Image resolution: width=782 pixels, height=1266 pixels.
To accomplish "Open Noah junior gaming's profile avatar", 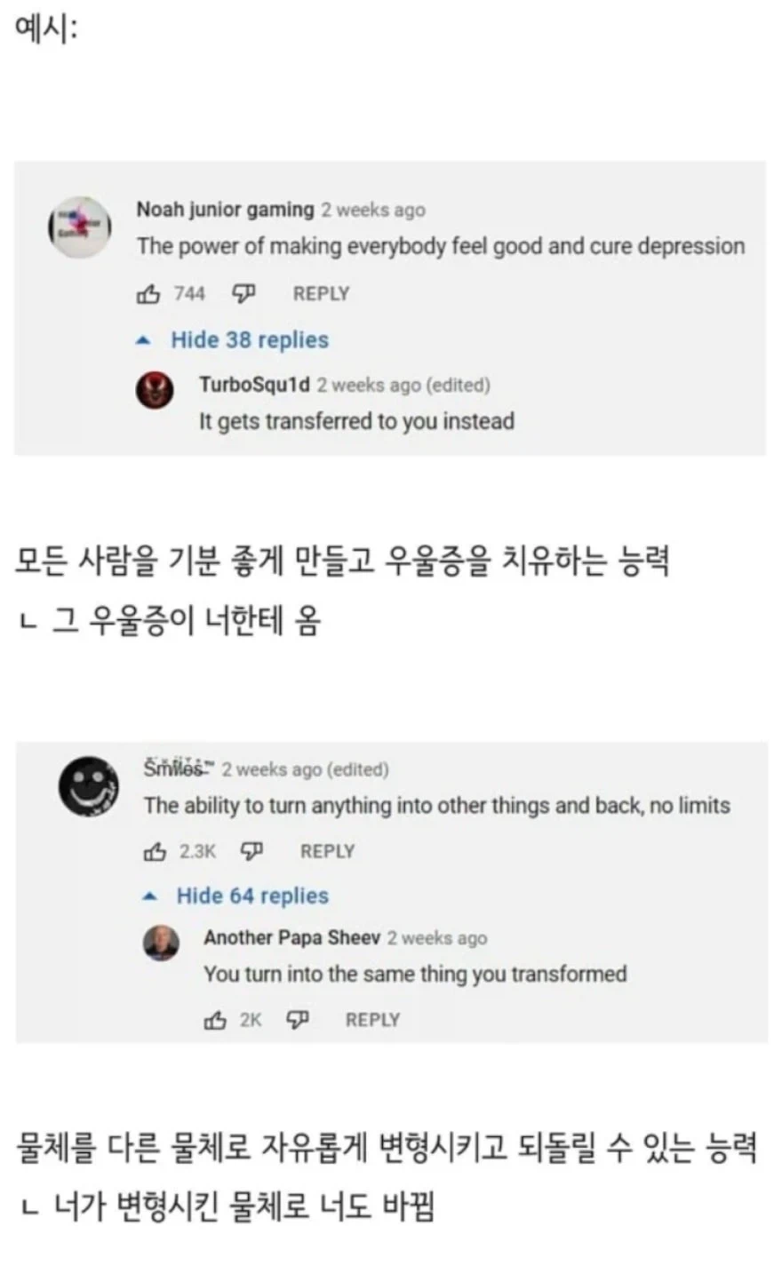I will (78, 227).
